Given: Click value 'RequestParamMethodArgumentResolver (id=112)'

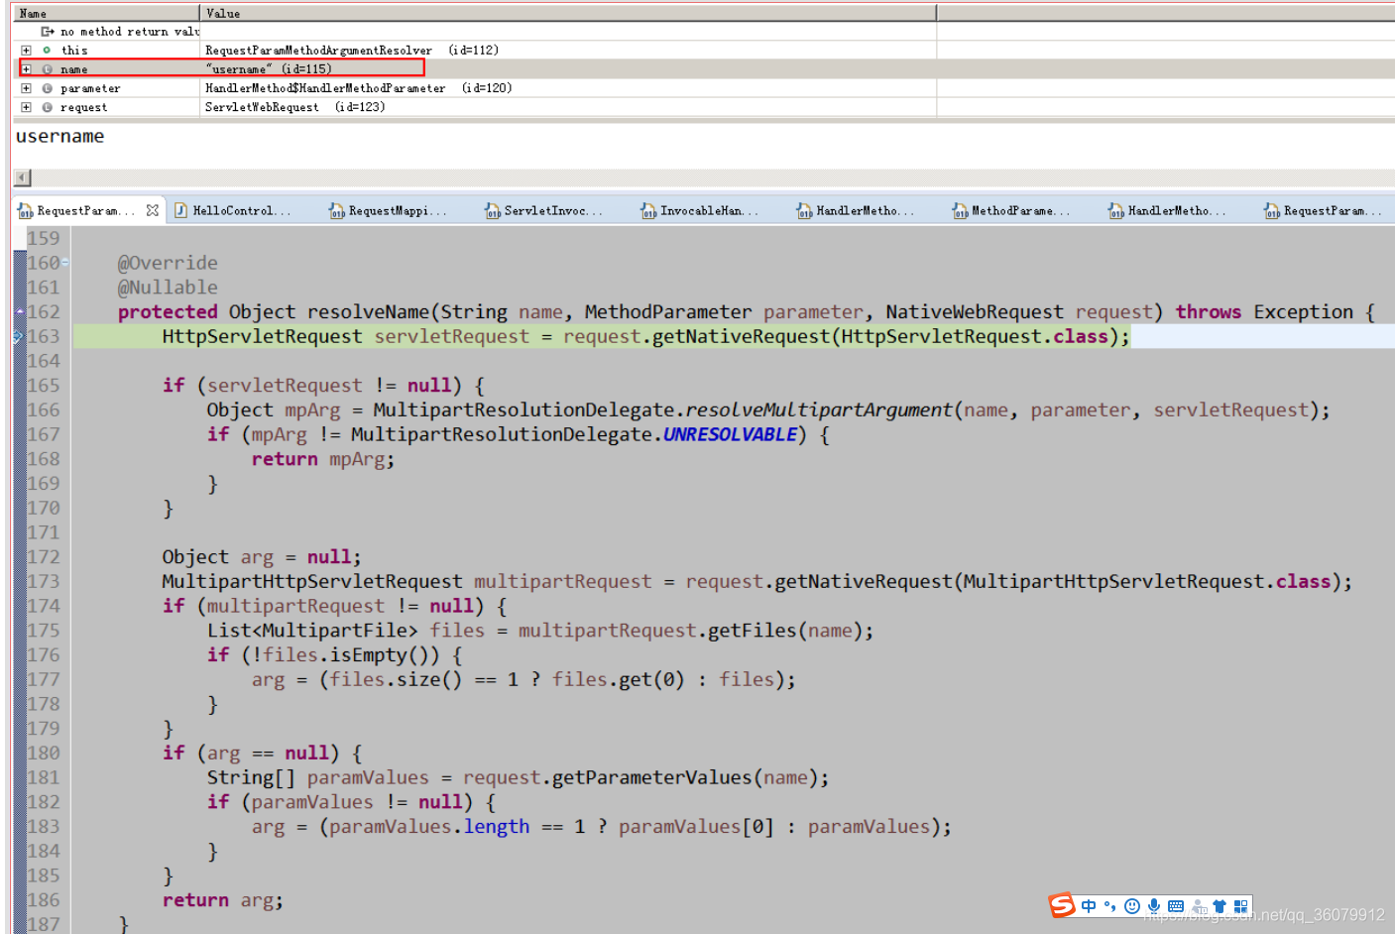Looking at the screenshot, I should tap(352, 50).
